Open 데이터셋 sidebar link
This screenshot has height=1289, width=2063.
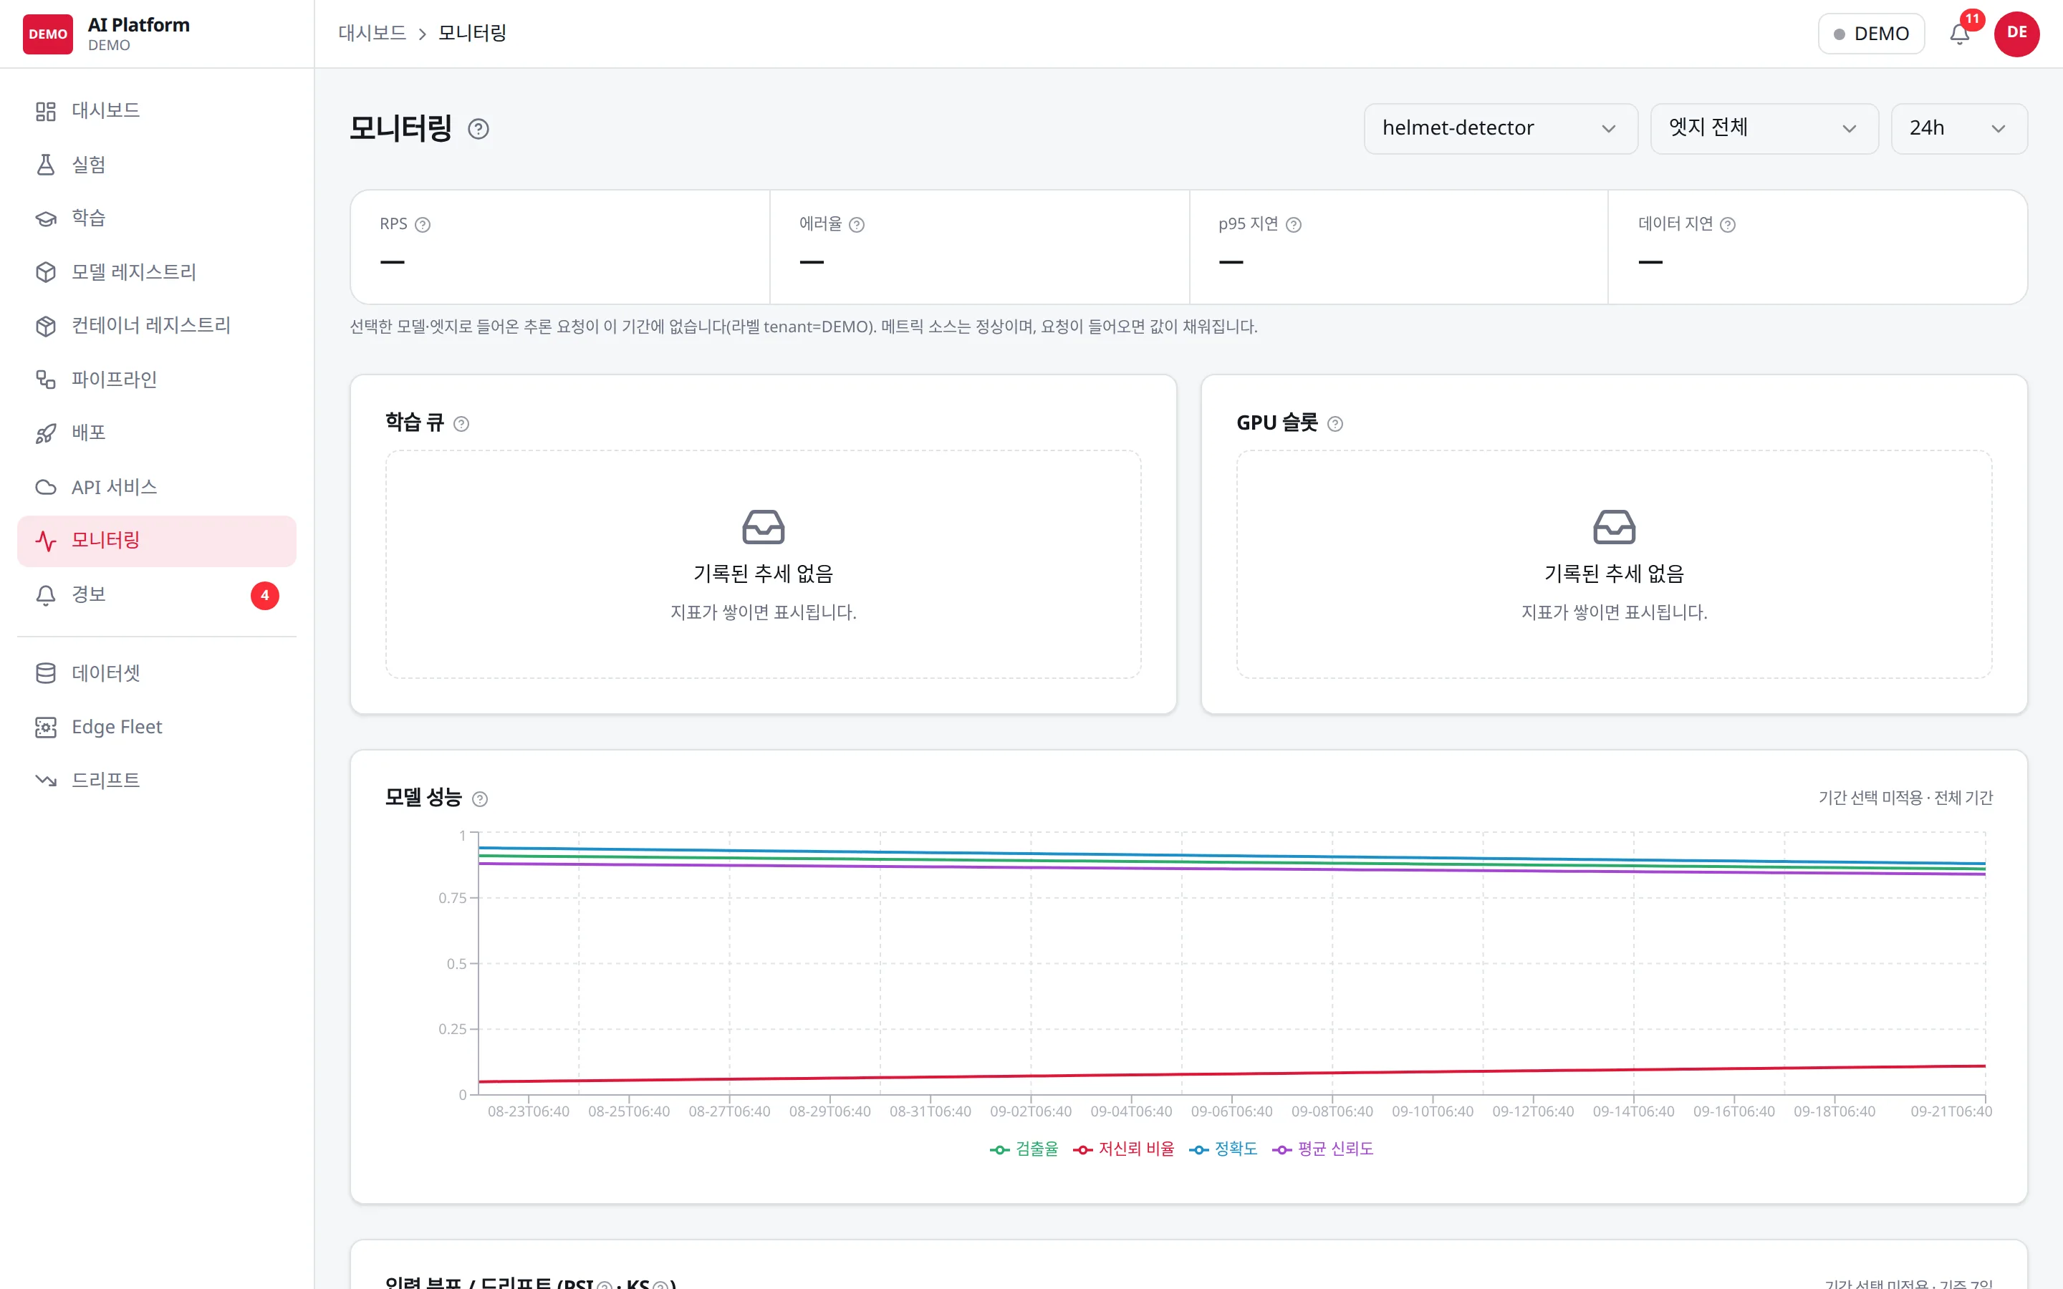[x=157, y=673]
